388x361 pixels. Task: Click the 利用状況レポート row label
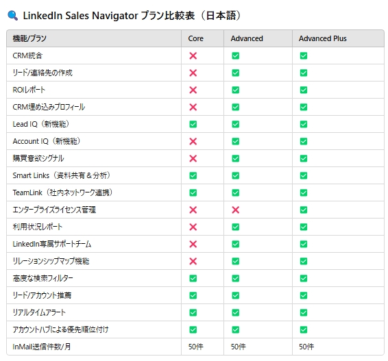pyautogui.click(x=38, y=227)
